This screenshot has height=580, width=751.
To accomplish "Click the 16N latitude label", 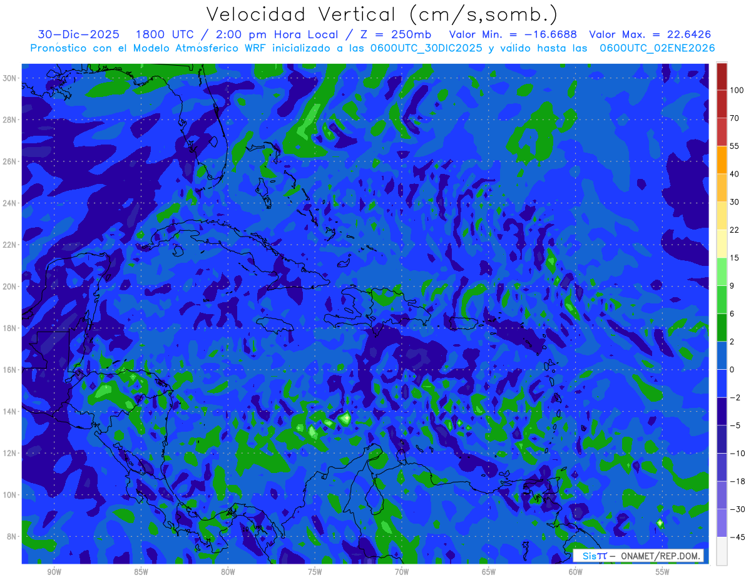I will [x=9, y=370].
